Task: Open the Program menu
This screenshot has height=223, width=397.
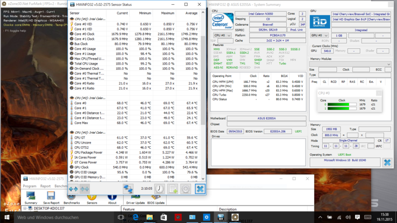Action: [x=30, y=186]
